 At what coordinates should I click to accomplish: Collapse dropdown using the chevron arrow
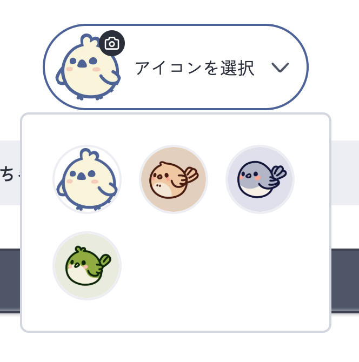pyautogui.click(x=280, y=68)
